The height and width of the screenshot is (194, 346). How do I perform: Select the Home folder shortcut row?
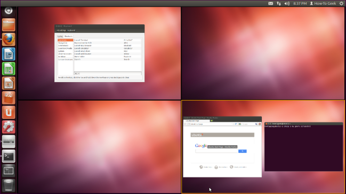(x=108, y=56)
